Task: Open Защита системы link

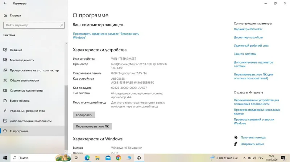Action: click(x=245, y=54)
